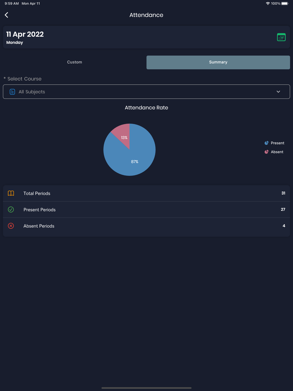The image size is (293, 391).
Task: Tap the Wi-Fi status icon
Action: [268, 4]
